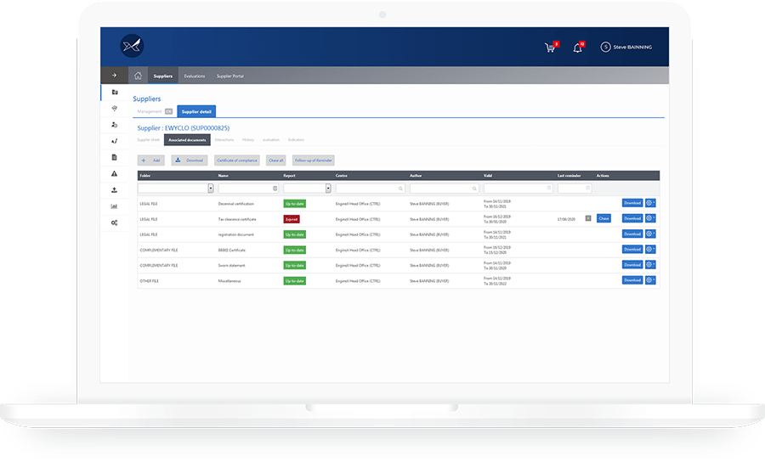This screenshot has height=462, width=765.
Task: Click 'Tax clearance certificate' name cell
Action: click(237, 219)
